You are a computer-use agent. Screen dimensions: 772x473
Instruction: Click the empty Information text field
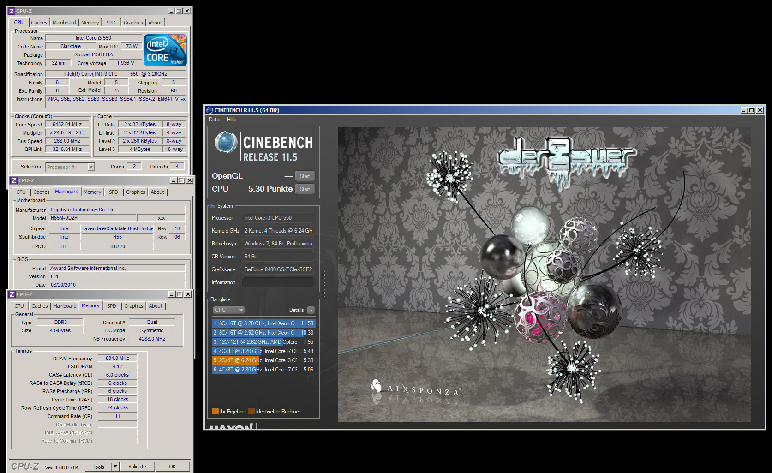coord(278,282)
